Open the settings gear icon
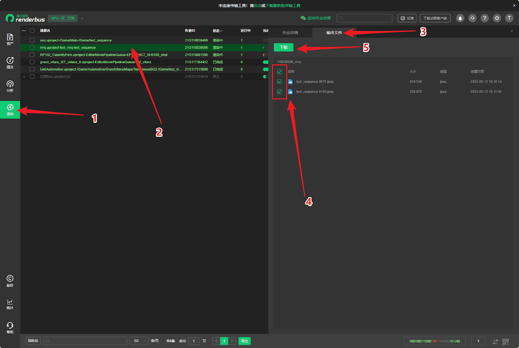 497,18
